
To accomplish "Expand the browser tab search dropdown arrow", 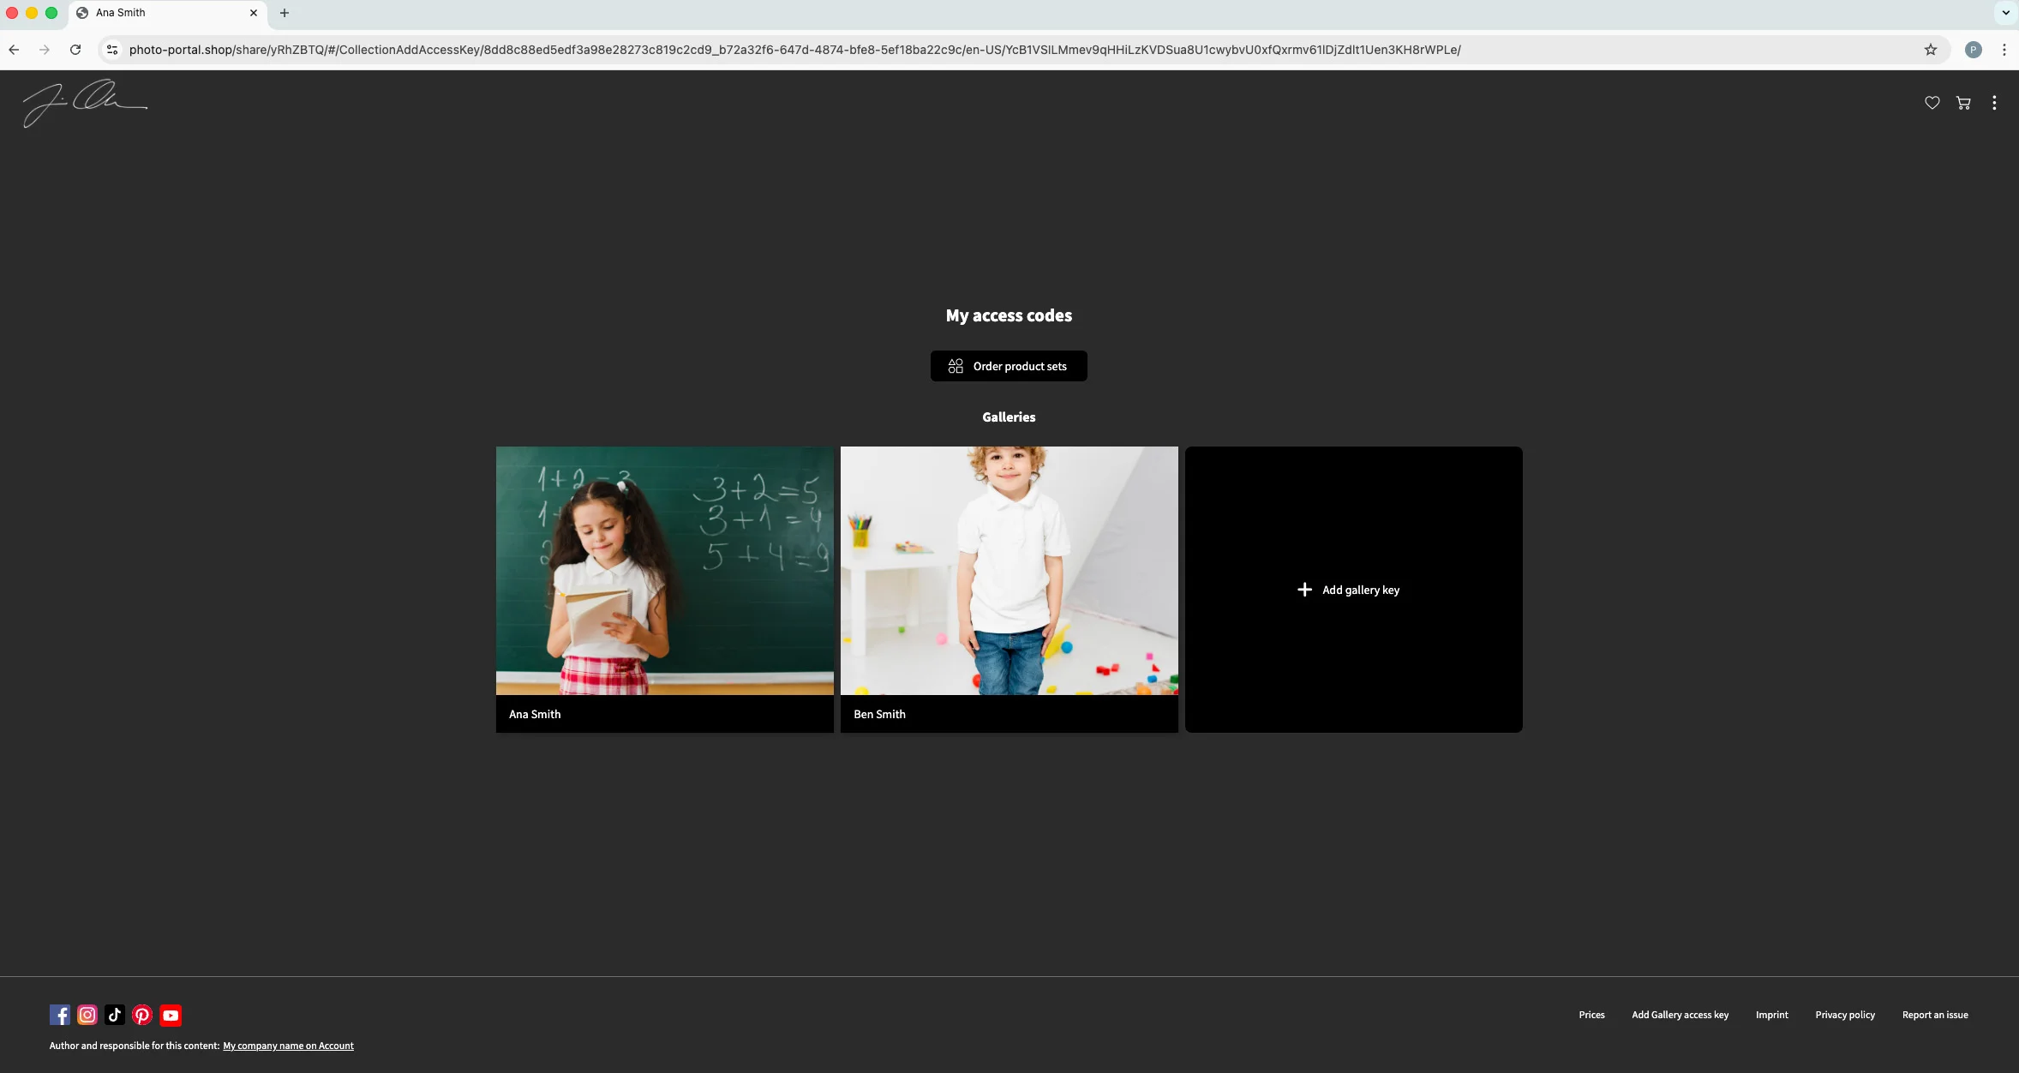I will point(2005,13).
